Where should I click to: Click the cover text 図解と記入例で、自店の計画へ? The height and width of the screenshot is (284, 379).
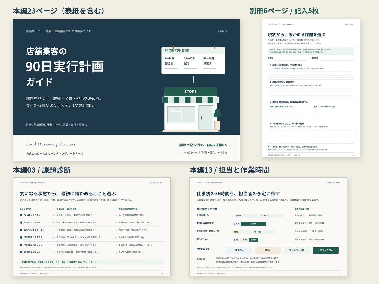click(x=203, y=145)
